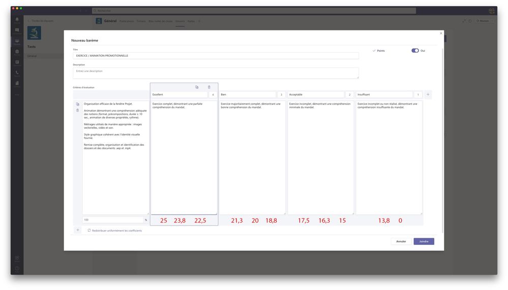Go back to Toutes les équipes
Viewport: 508px width, 290px height.
coord(41,21)
